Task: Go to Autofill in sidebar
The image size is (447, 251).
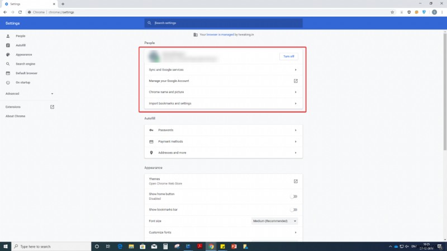Action: tap(21, 45)
